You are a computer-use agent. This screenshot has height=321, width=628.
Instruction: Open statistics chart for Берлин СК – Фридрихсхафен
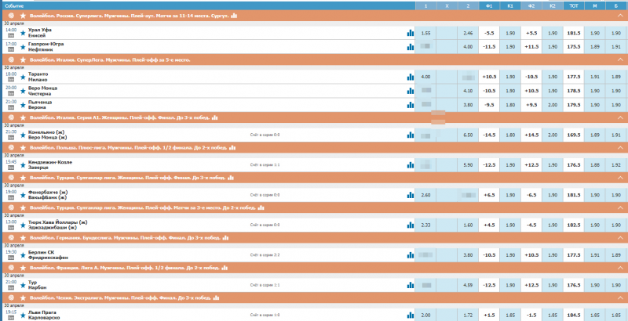pos(410,254)
